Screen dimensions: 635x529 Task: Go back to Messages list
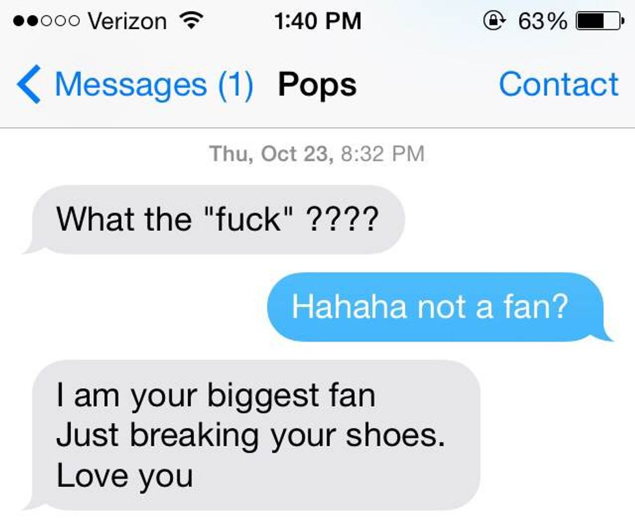(130, 85)
